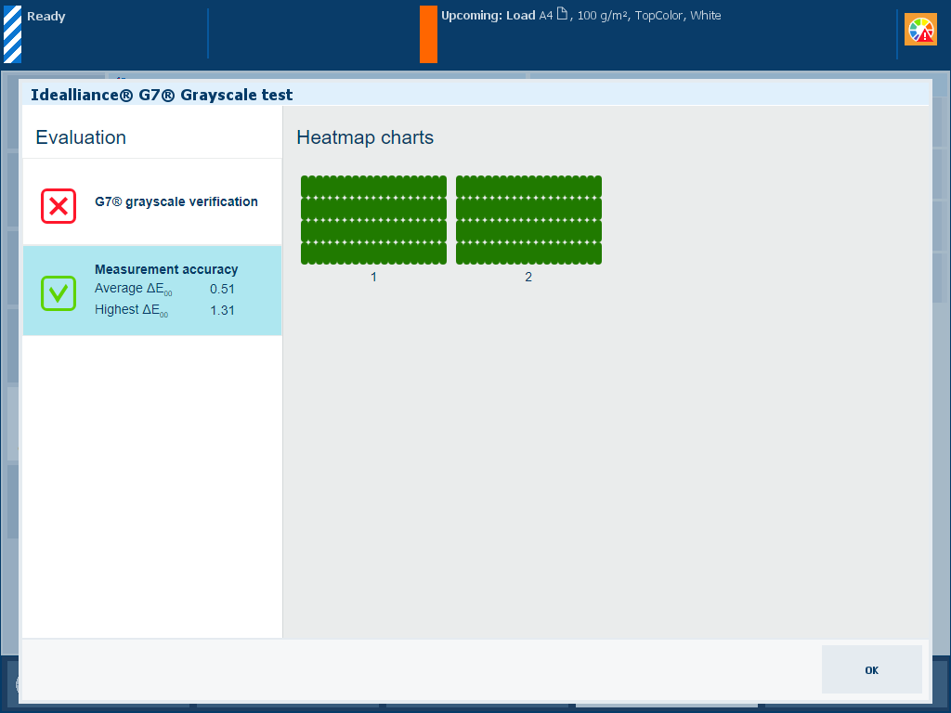This screenshot has width=951, height=713.
Task: Open heatmap chart 2 thumbnail
Action: (x=528, y=220)
